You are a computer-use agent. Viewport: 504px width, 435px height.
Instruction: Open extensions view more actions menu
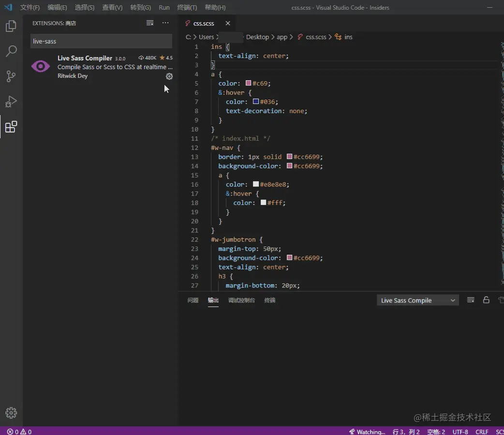click(x=165, y=23)
